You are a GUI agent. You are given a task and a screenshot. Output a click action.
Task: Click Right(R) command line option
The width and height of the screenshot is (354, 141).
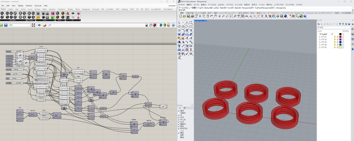223,8
